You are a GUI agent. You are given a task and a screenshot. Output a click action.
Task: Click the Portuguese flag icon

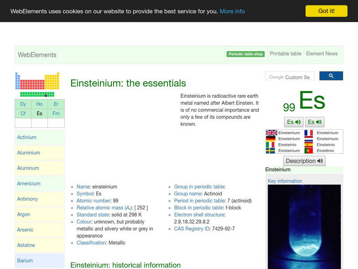(x=309, y=151)
